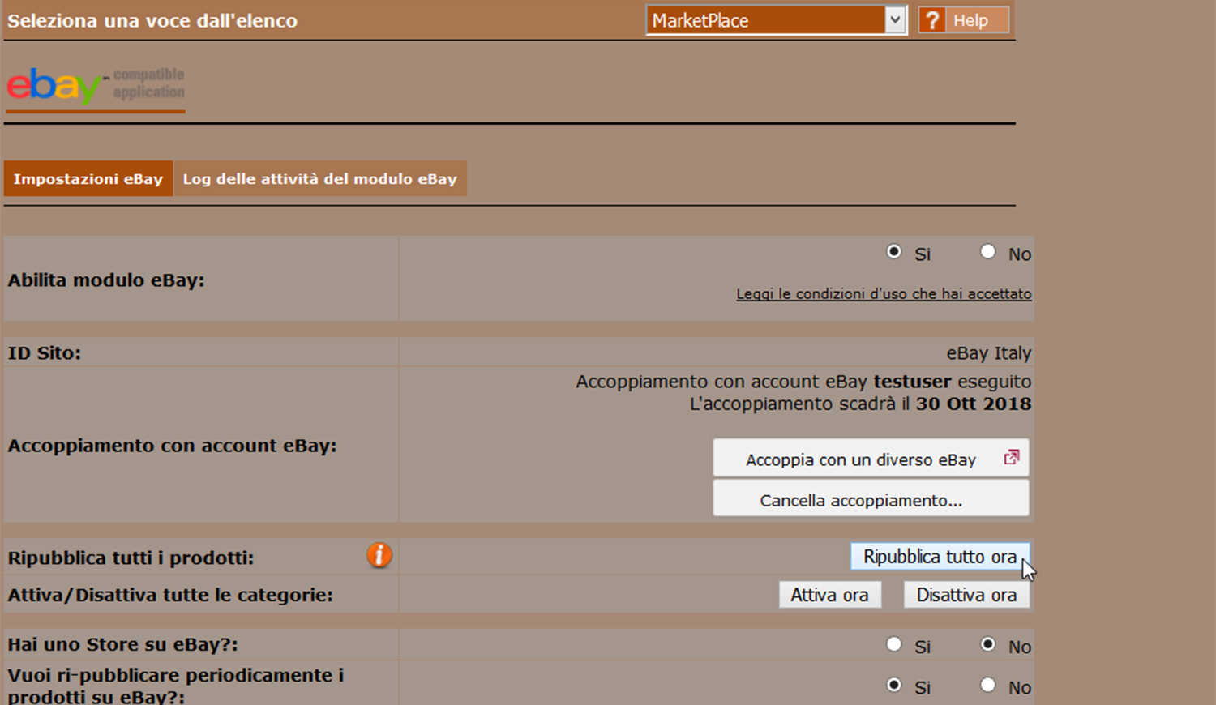This screenshot has height=705, width=1216.
Task: Click the Help button text
Action: [970, 20]
